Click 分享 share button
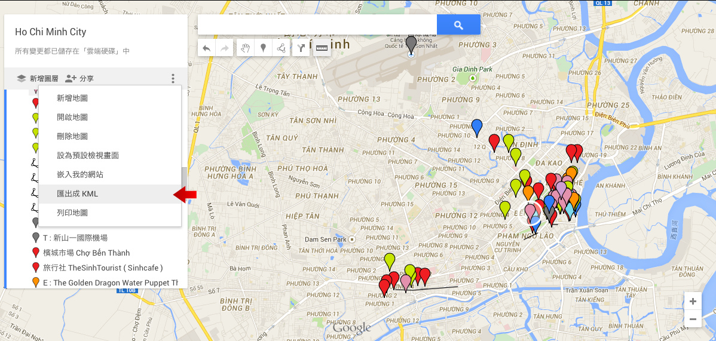This screenshot has width=716, height=341. click(79, 78)
